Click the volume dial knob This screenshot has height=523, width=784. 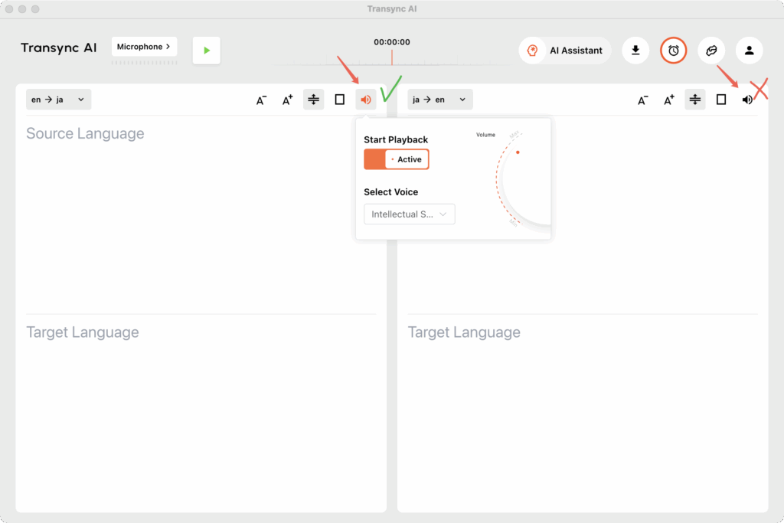pos(518,152)
